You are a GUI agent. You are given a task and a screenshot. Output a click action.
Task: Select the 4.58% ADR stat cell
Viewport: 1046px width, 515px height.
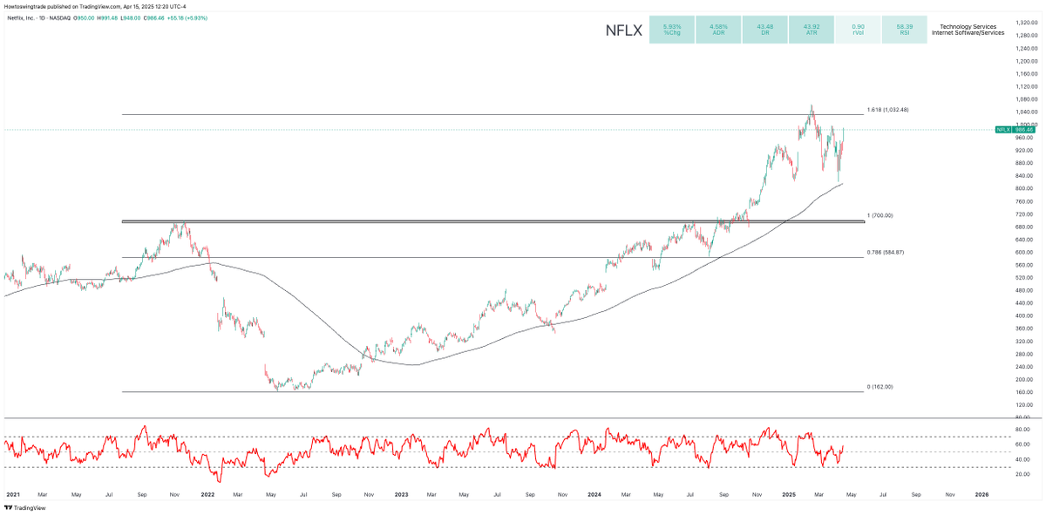(x=717, y=29)
